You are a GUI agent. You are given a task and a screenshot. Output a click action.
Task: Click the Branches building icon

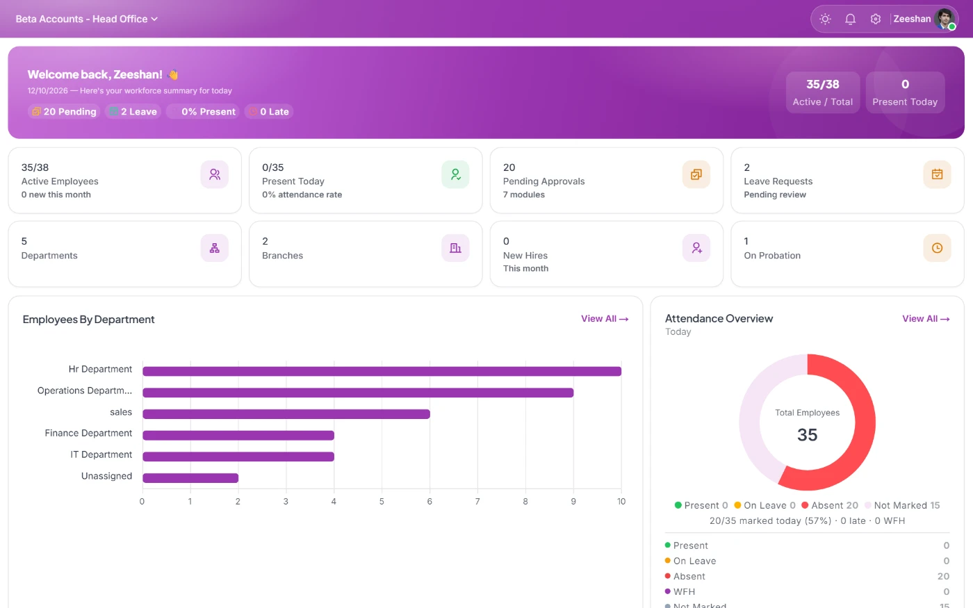click(455, 248)
